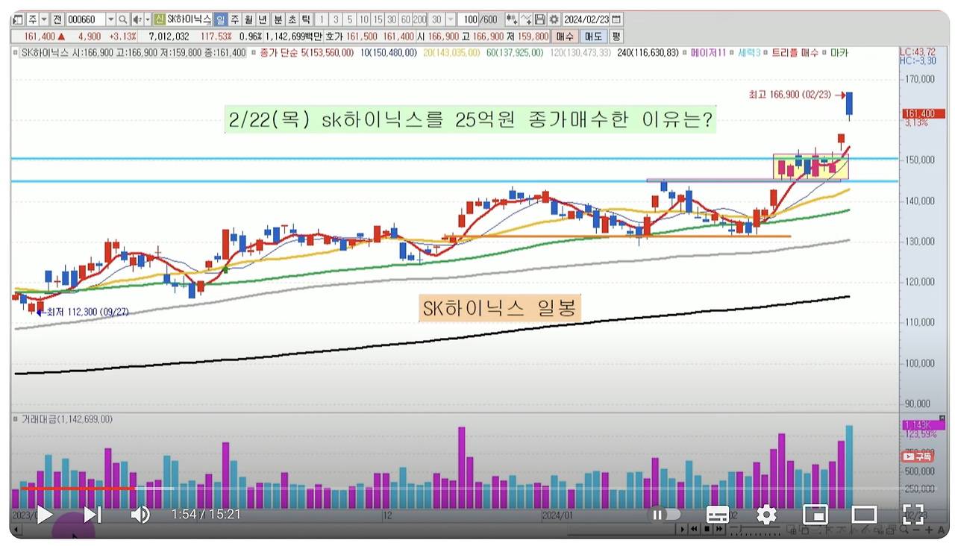Choose the 1 interval button
The width and height of the screenshot is (955, 546).
(x=322, y=19)
